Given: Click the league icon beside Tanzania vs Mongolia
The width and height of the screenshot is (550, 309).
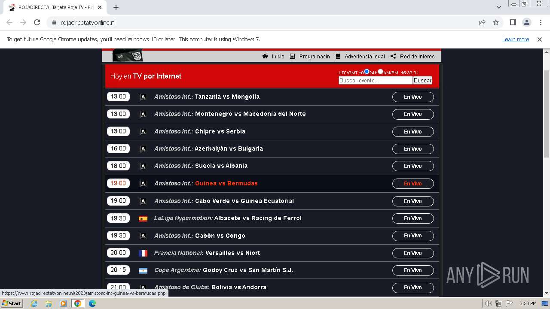Looking at the screenshot, I should 143,97.
